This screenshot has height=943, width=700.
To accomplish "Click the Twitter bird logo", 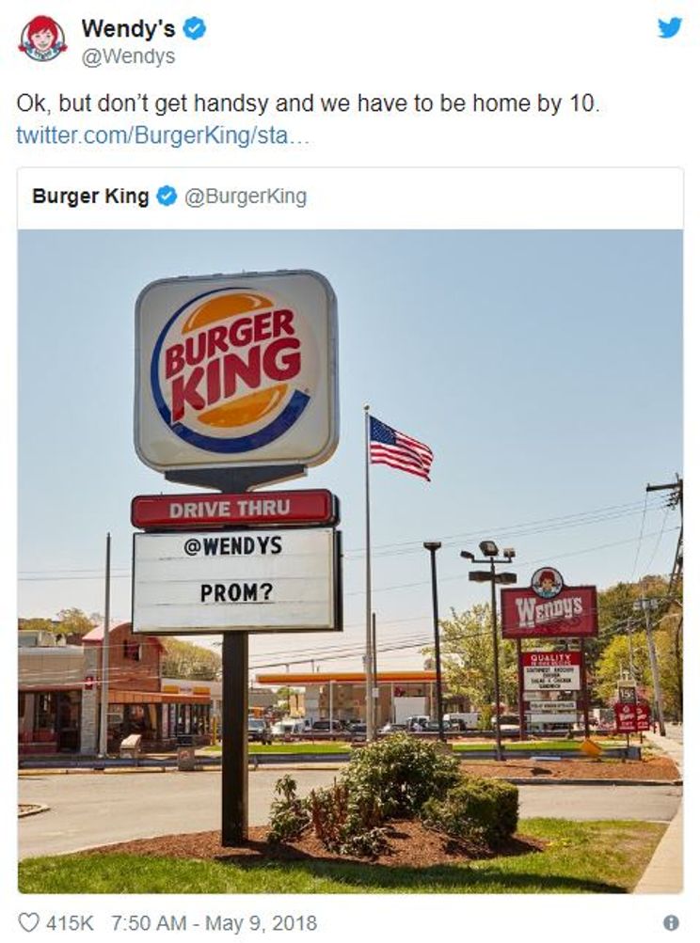I will (x=670, y=28).
